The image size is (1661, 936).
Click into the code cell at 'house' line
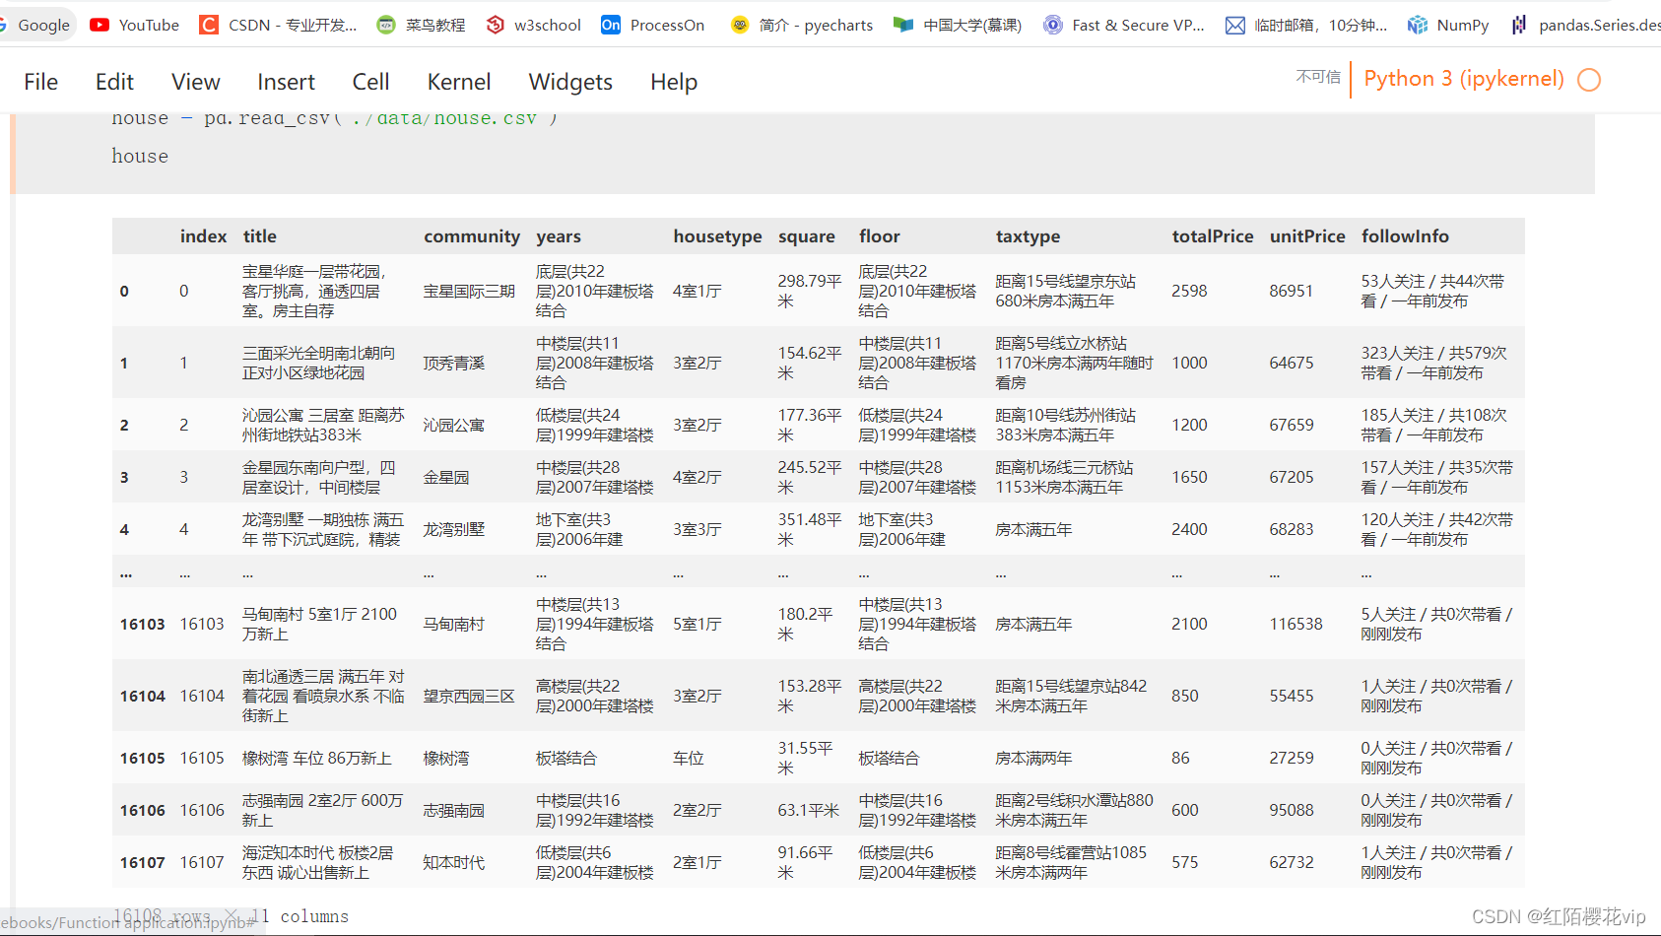[140, 156]
